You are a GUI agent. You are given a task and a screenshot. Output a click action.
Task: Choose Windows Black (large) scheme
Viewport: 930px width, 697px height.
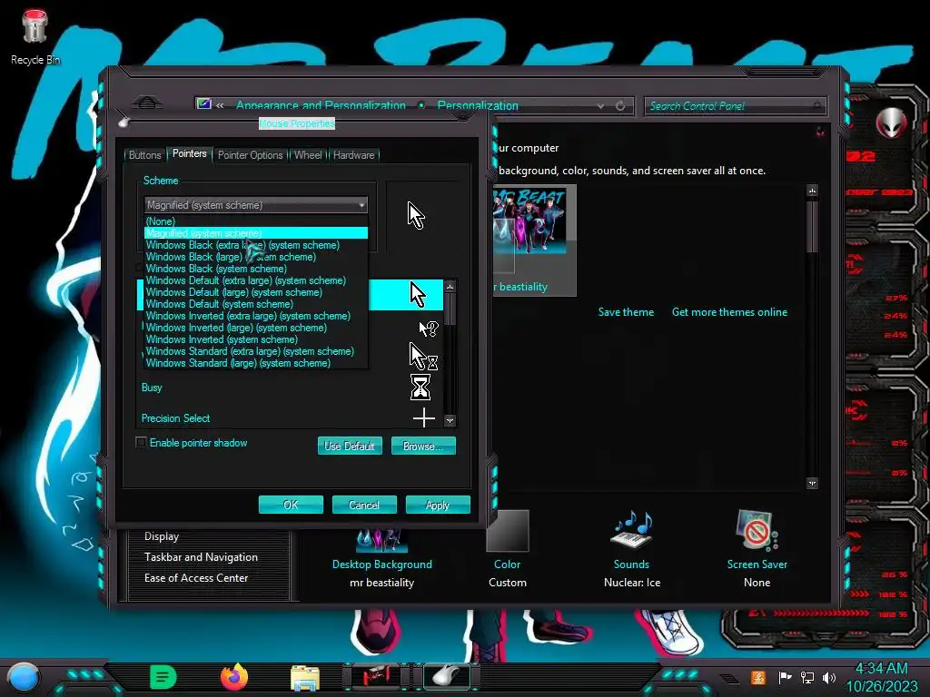255,257
